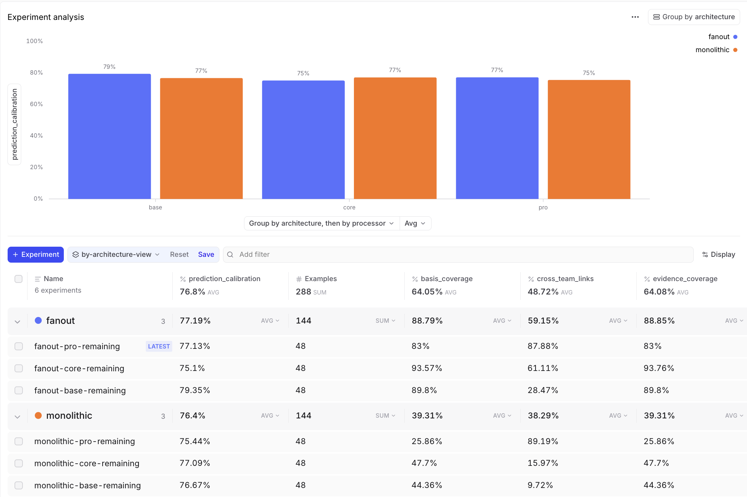Open AVG dropdown for monolithic cross_team_links

pos(618,416)
